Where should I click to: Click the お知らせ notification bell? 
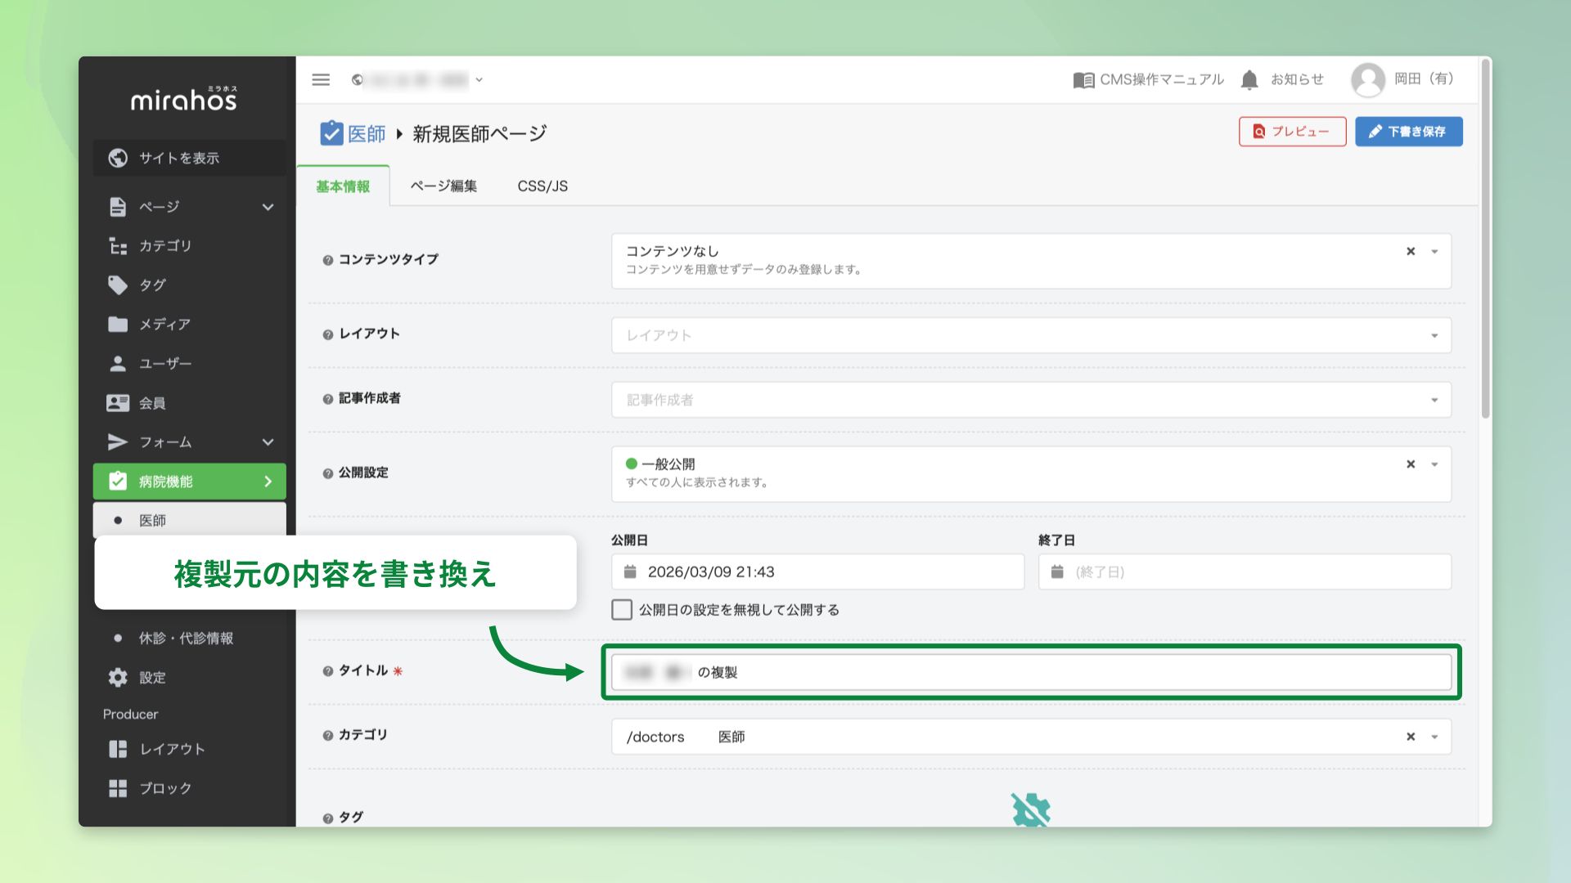(x=1249, y=79)
